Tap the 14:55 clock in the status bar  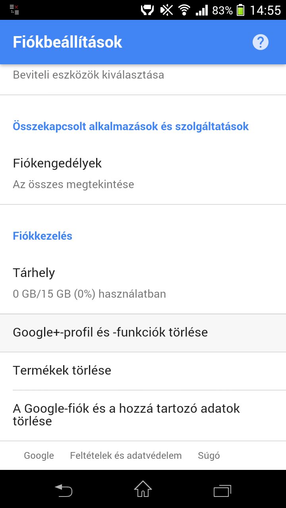pos(265,10)
